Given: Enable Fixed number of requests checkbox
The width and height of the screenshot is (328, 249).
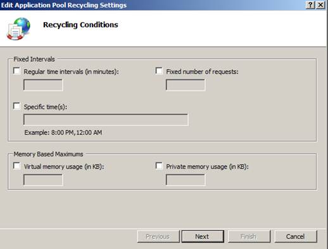Looking at the screenshot, I should (x=159, y=71).
